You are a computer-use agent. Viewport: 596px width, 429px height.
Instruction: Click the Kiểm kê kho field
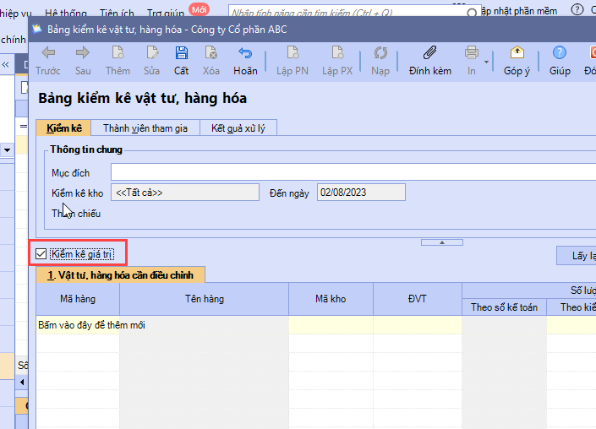[x=185, y=192]
